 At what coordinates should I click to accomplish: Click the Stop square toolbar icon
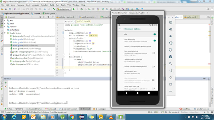click(93, 9)
